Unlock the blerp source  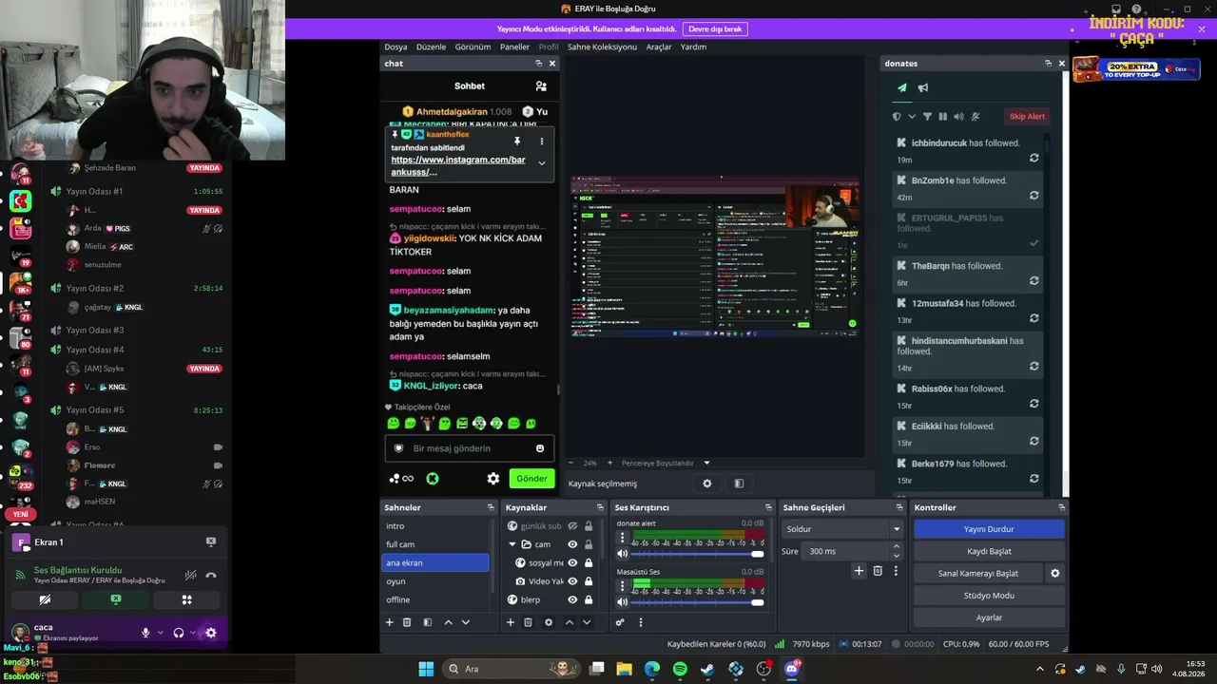[x=589, y=600]
